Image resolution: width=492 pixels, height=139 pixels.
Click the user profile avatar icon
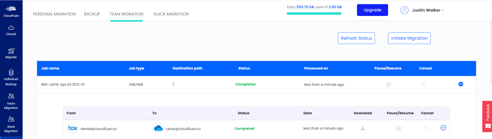tap(404, 10)
